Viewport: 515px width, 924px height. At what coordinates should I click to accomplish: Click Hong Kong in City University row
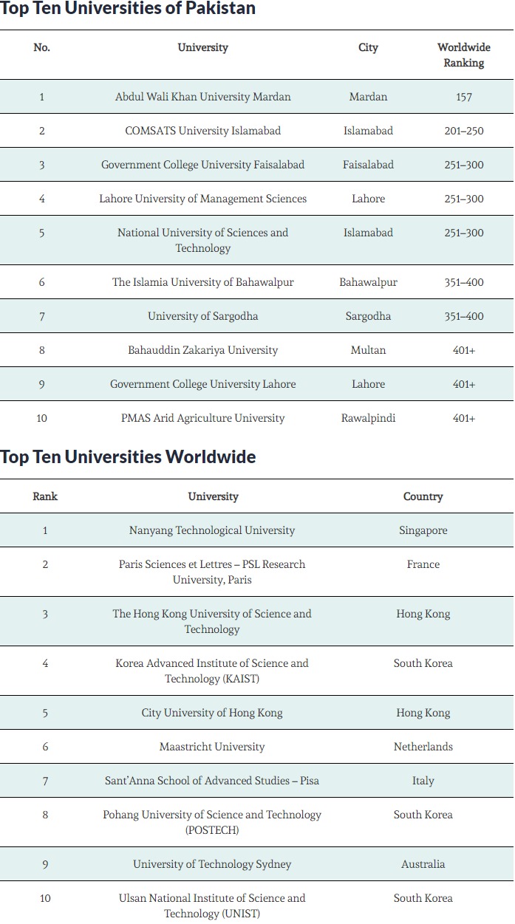[x=423, y=713]
